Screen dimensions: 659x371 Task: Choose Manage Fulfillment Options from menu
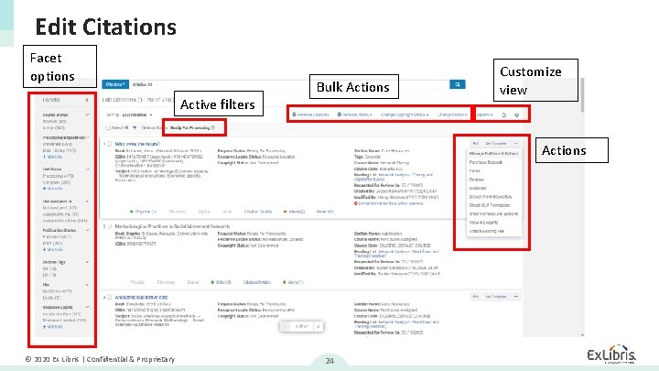click(494, 154)
